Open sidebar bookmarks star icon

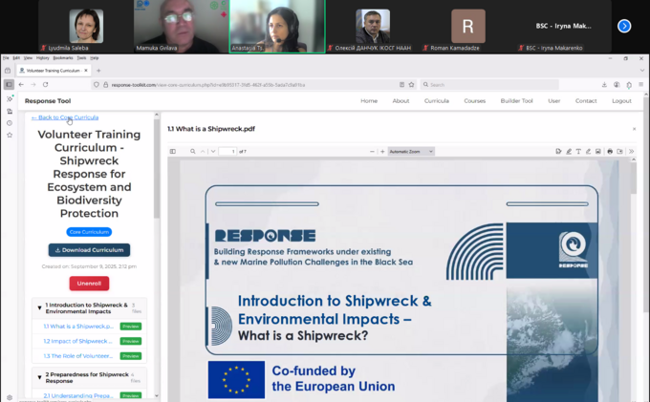tap(10, 136)
